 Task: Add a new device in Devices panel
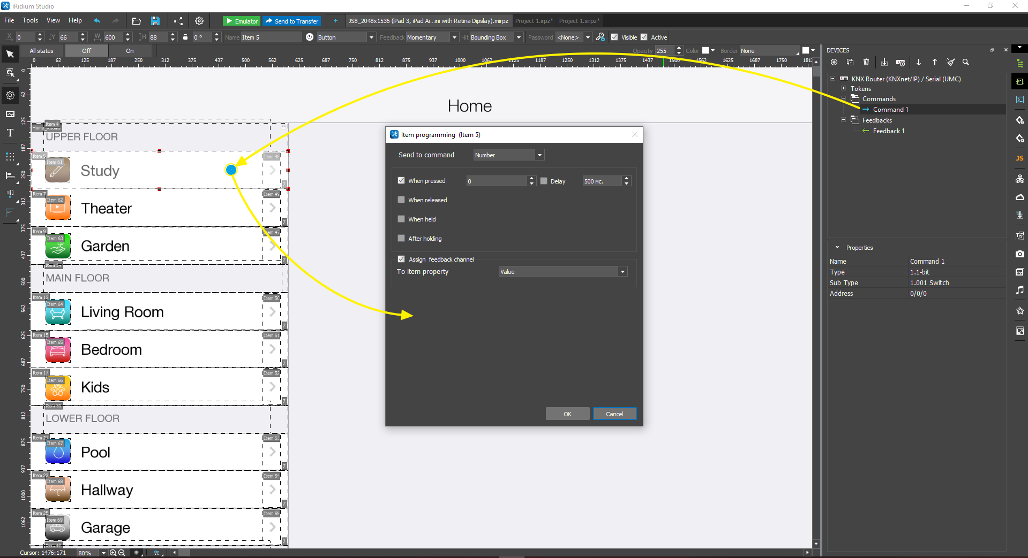click(834, 62)
